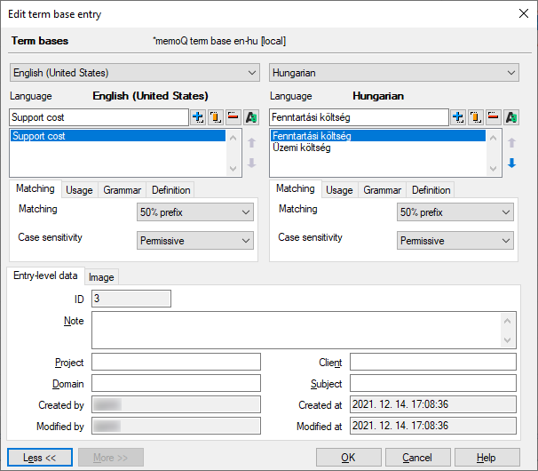Expand the English Matching 50% prefix dropdown
Image resolution: width=538 pixels, height=471 pixels.
pos(195,212)
